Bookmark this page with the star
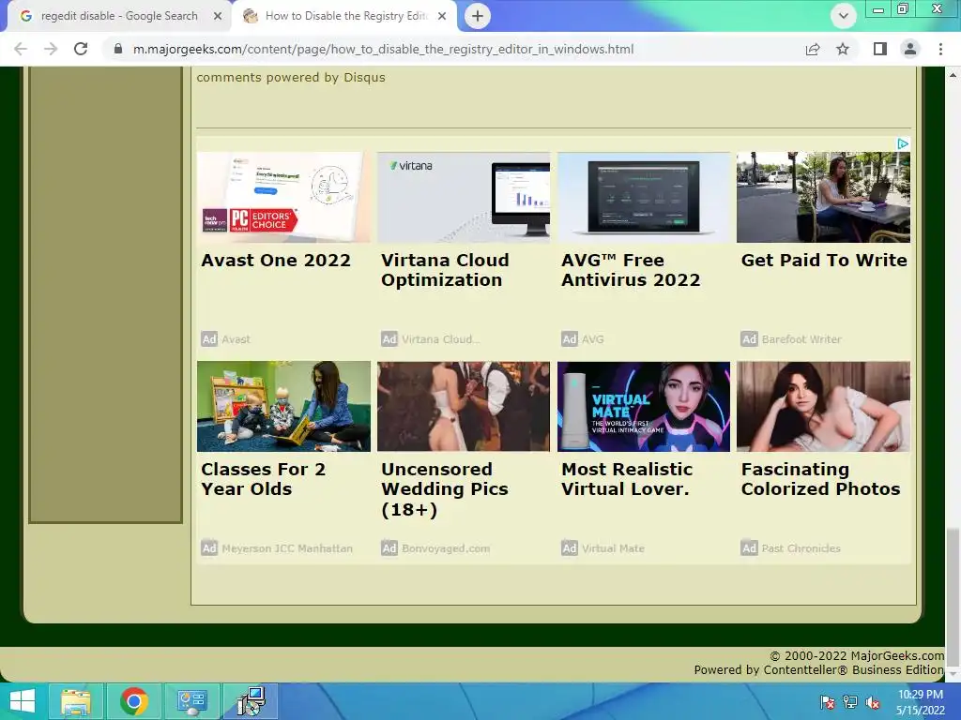The image size is (961, 720). (843, 49)
